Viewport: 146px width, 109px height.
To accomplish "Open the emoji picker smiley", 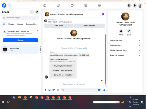I will point(99,90).
